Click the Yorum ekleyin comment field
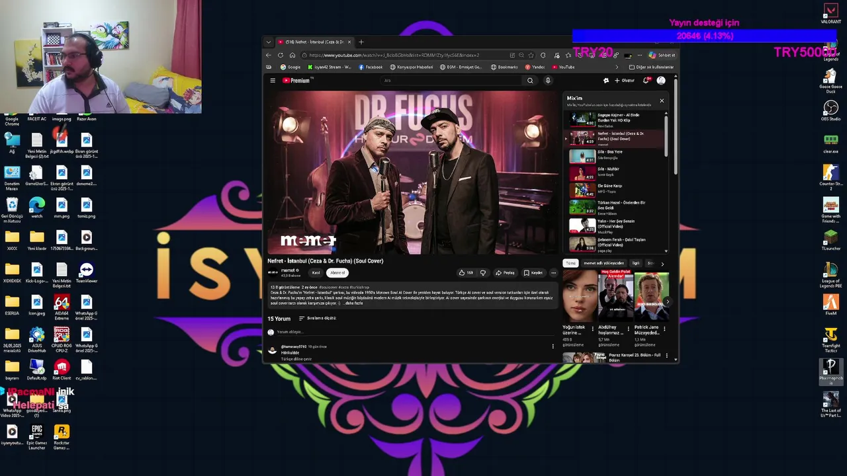Viewport: 847px width, 476px height. pos(410,332)
